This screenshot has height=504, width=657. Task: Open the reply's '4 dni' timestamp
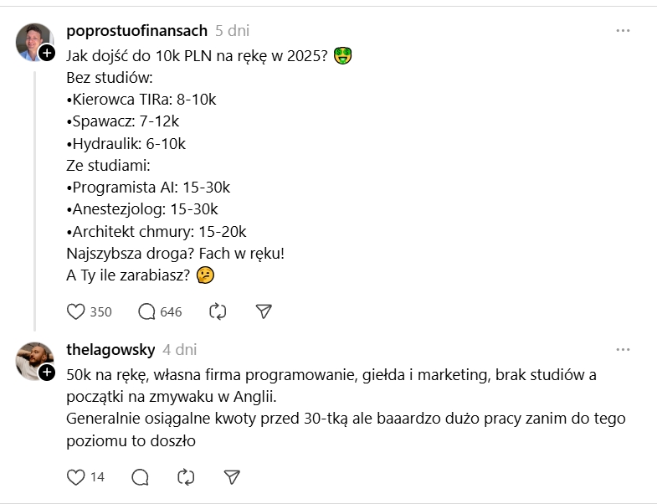point(180,349)
